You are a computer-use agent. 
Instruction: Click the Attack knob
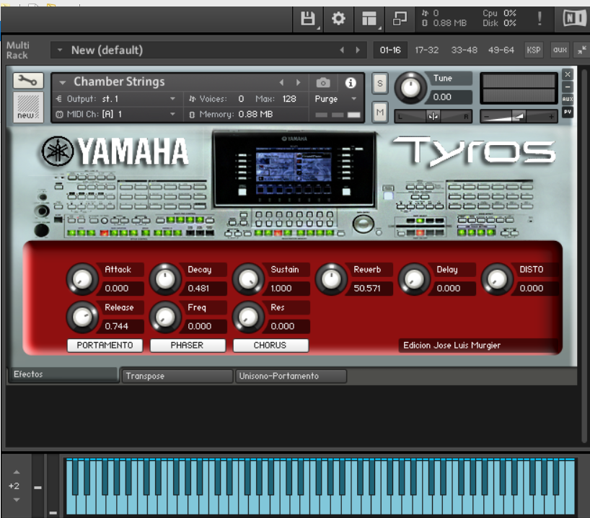tap(82, 279)
